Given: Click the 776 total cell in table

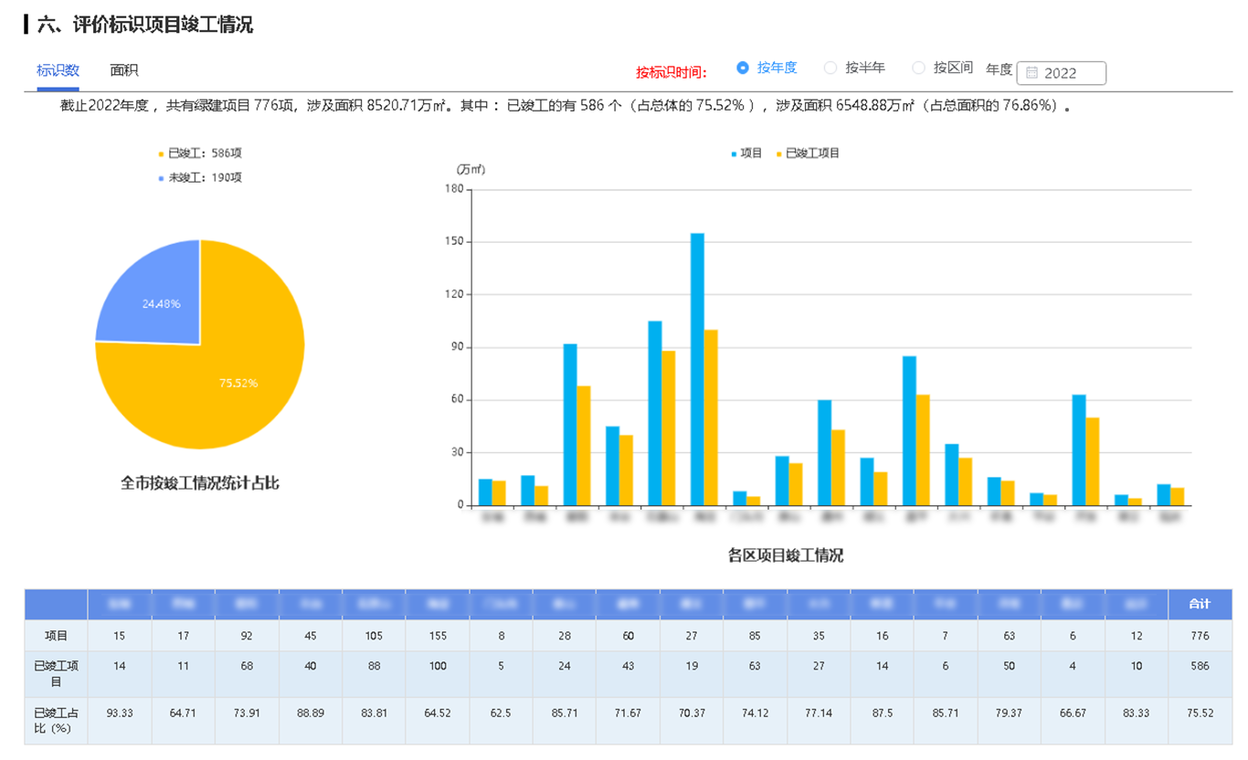Looking at the screenshot, I should click(x=1199, y=636).
